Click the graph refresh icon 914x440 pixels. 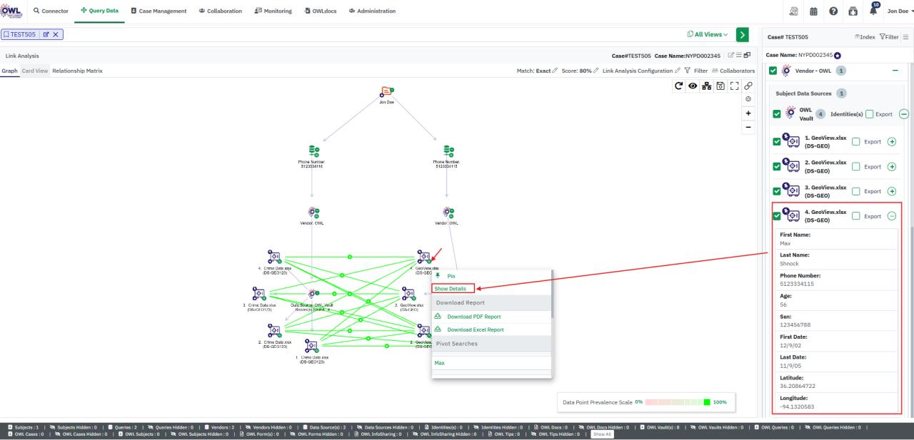(678, 86)
